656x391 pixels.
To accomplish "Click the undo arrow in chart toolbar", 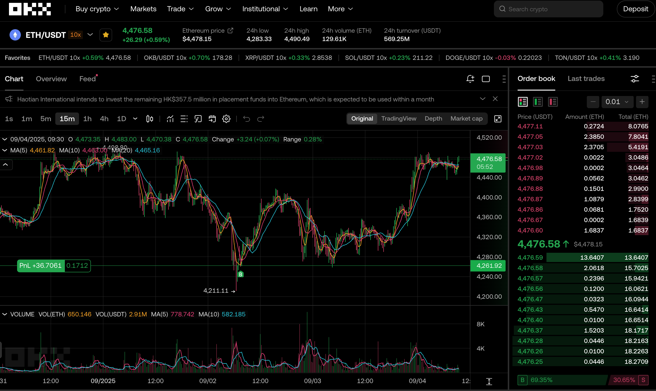I will pos(246,119).
